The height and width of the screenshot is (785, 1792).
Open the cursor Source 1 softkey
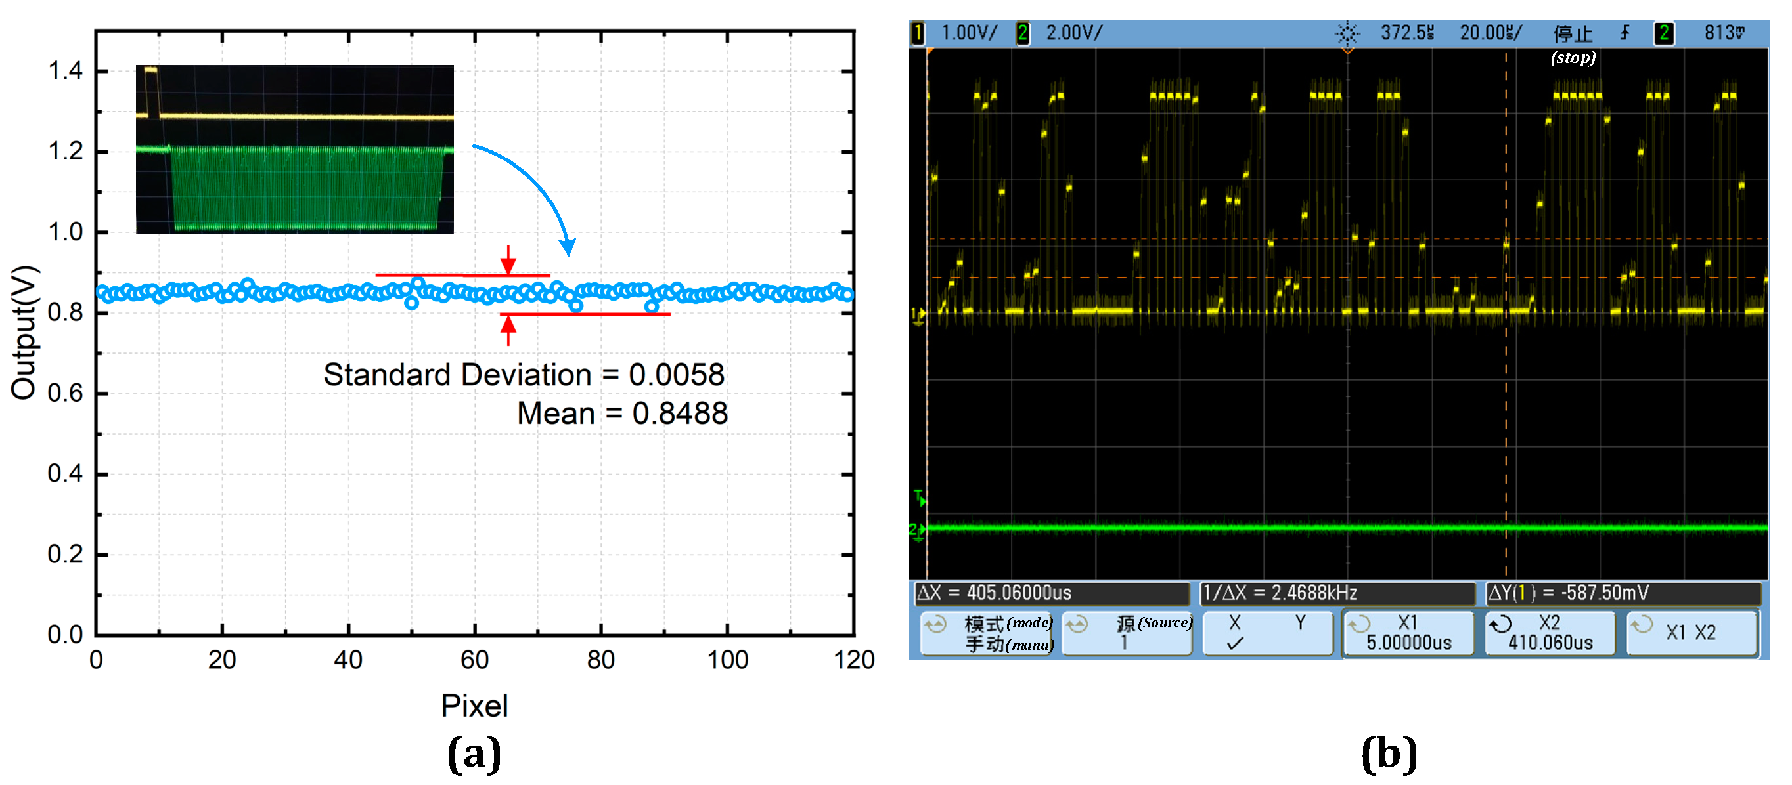pos(1127,632)
